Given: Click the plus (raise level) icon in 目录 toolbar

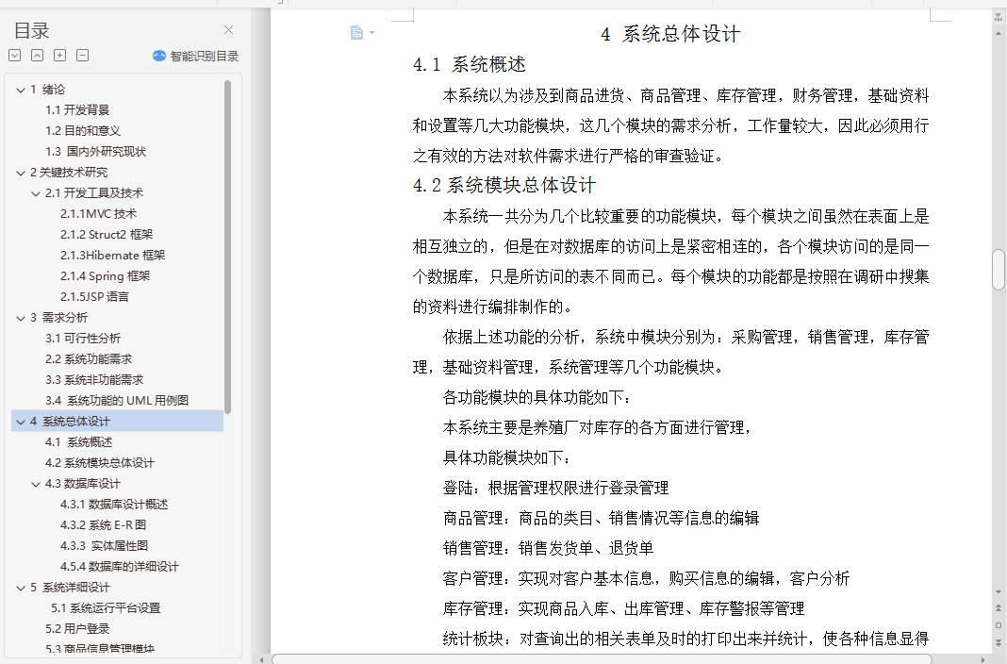Looking at the screenshot, I should tap(59, 56).
